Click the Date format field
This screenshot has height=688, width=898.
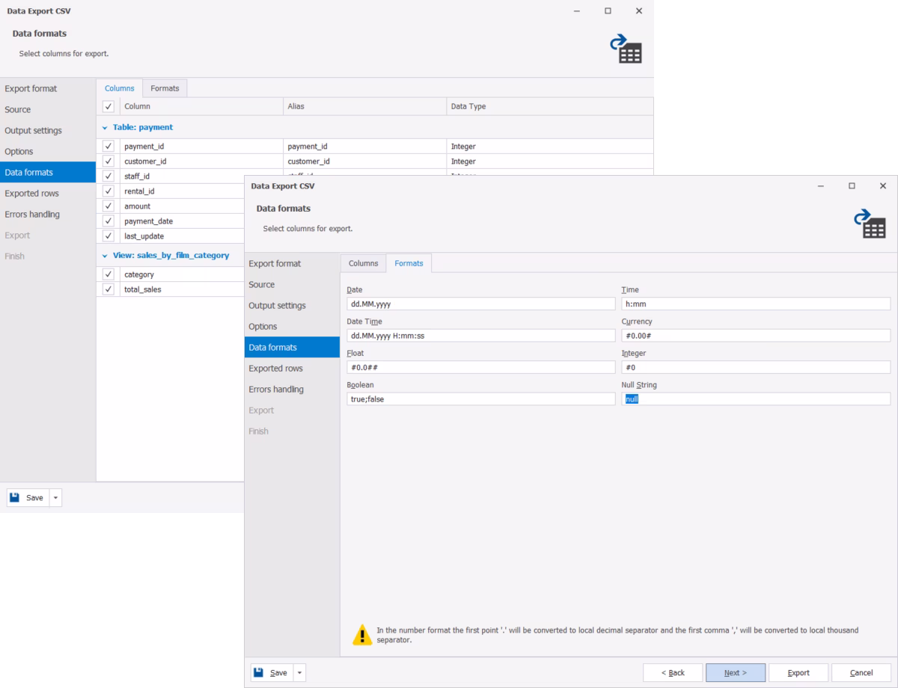(x=480, y=304)
